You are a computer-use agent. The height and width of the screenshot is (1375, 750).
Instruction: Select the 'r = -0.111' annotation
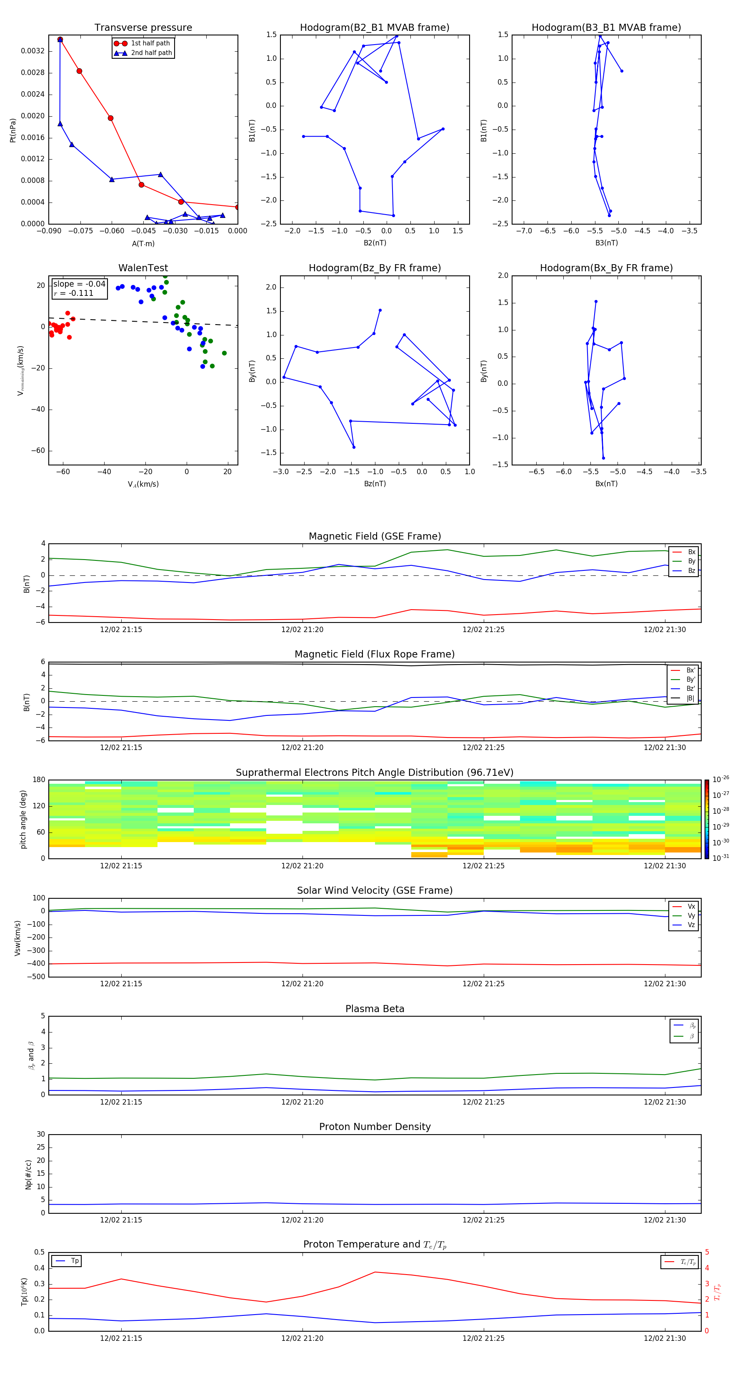pyautogui.click(x=74, y=293)
